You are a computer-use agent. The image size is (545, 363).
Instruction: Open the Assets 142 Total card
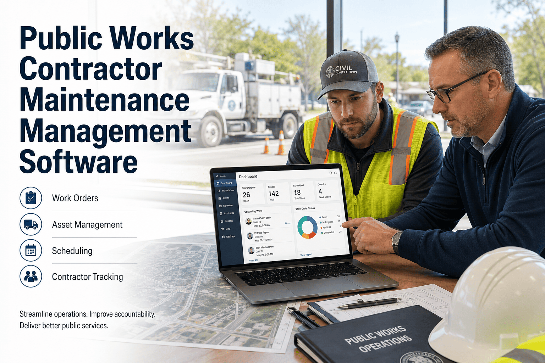point(277,193)
